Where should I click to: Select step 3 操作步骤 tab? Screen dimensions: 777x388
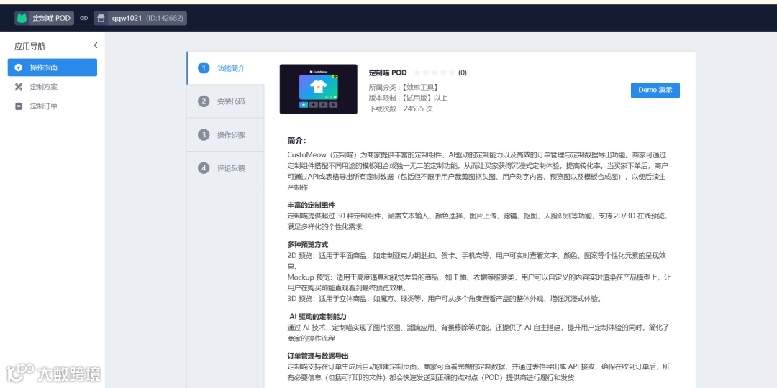pyautogui.click(x=225, y=134)
